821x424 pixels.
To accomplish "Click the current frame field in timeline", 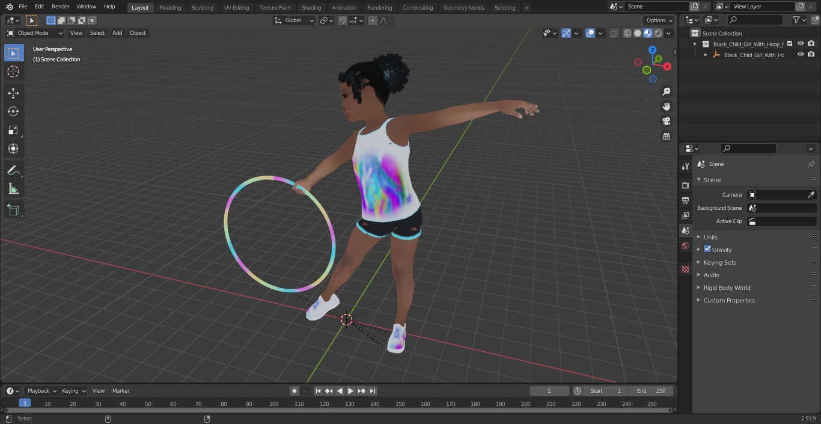I will click(549, 391).
